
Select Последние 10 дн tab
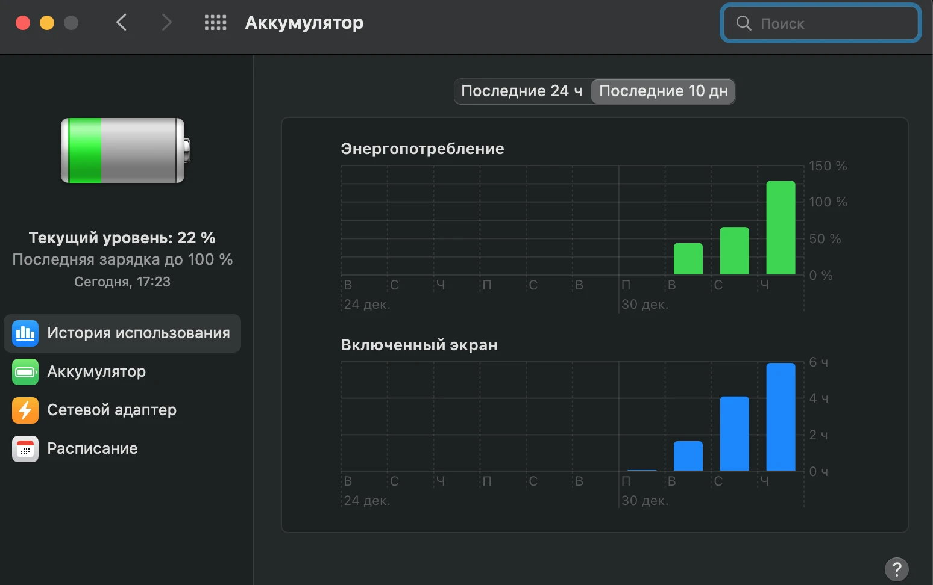(x=663, y=91)
